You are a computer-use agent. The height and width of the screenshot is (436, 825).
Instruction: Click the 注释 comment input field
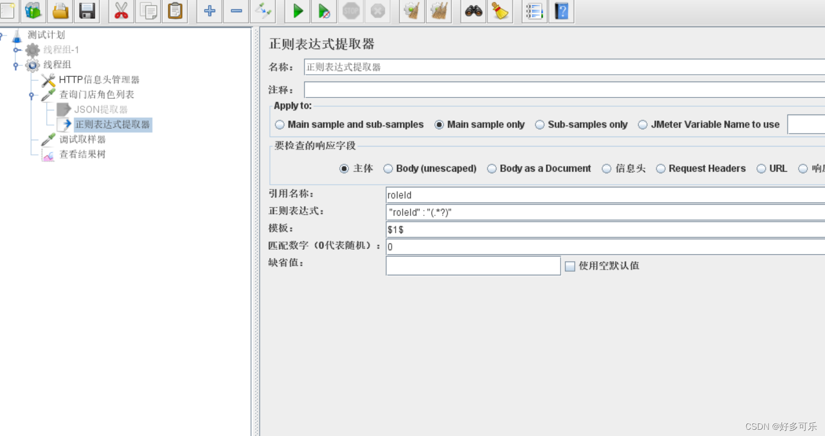[x=564, y=90]
